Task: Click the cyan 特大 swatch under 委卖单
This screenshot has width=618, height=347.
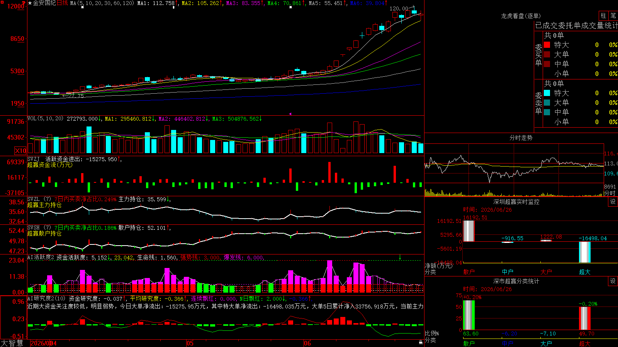Action: 547,93
